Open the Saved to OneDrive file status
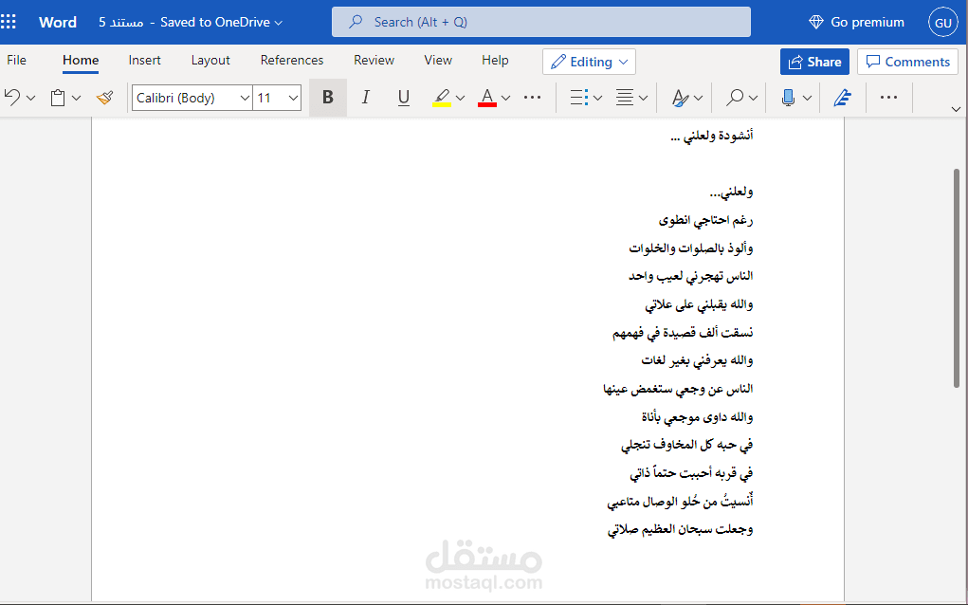968x605 pixels. point(221,22)
